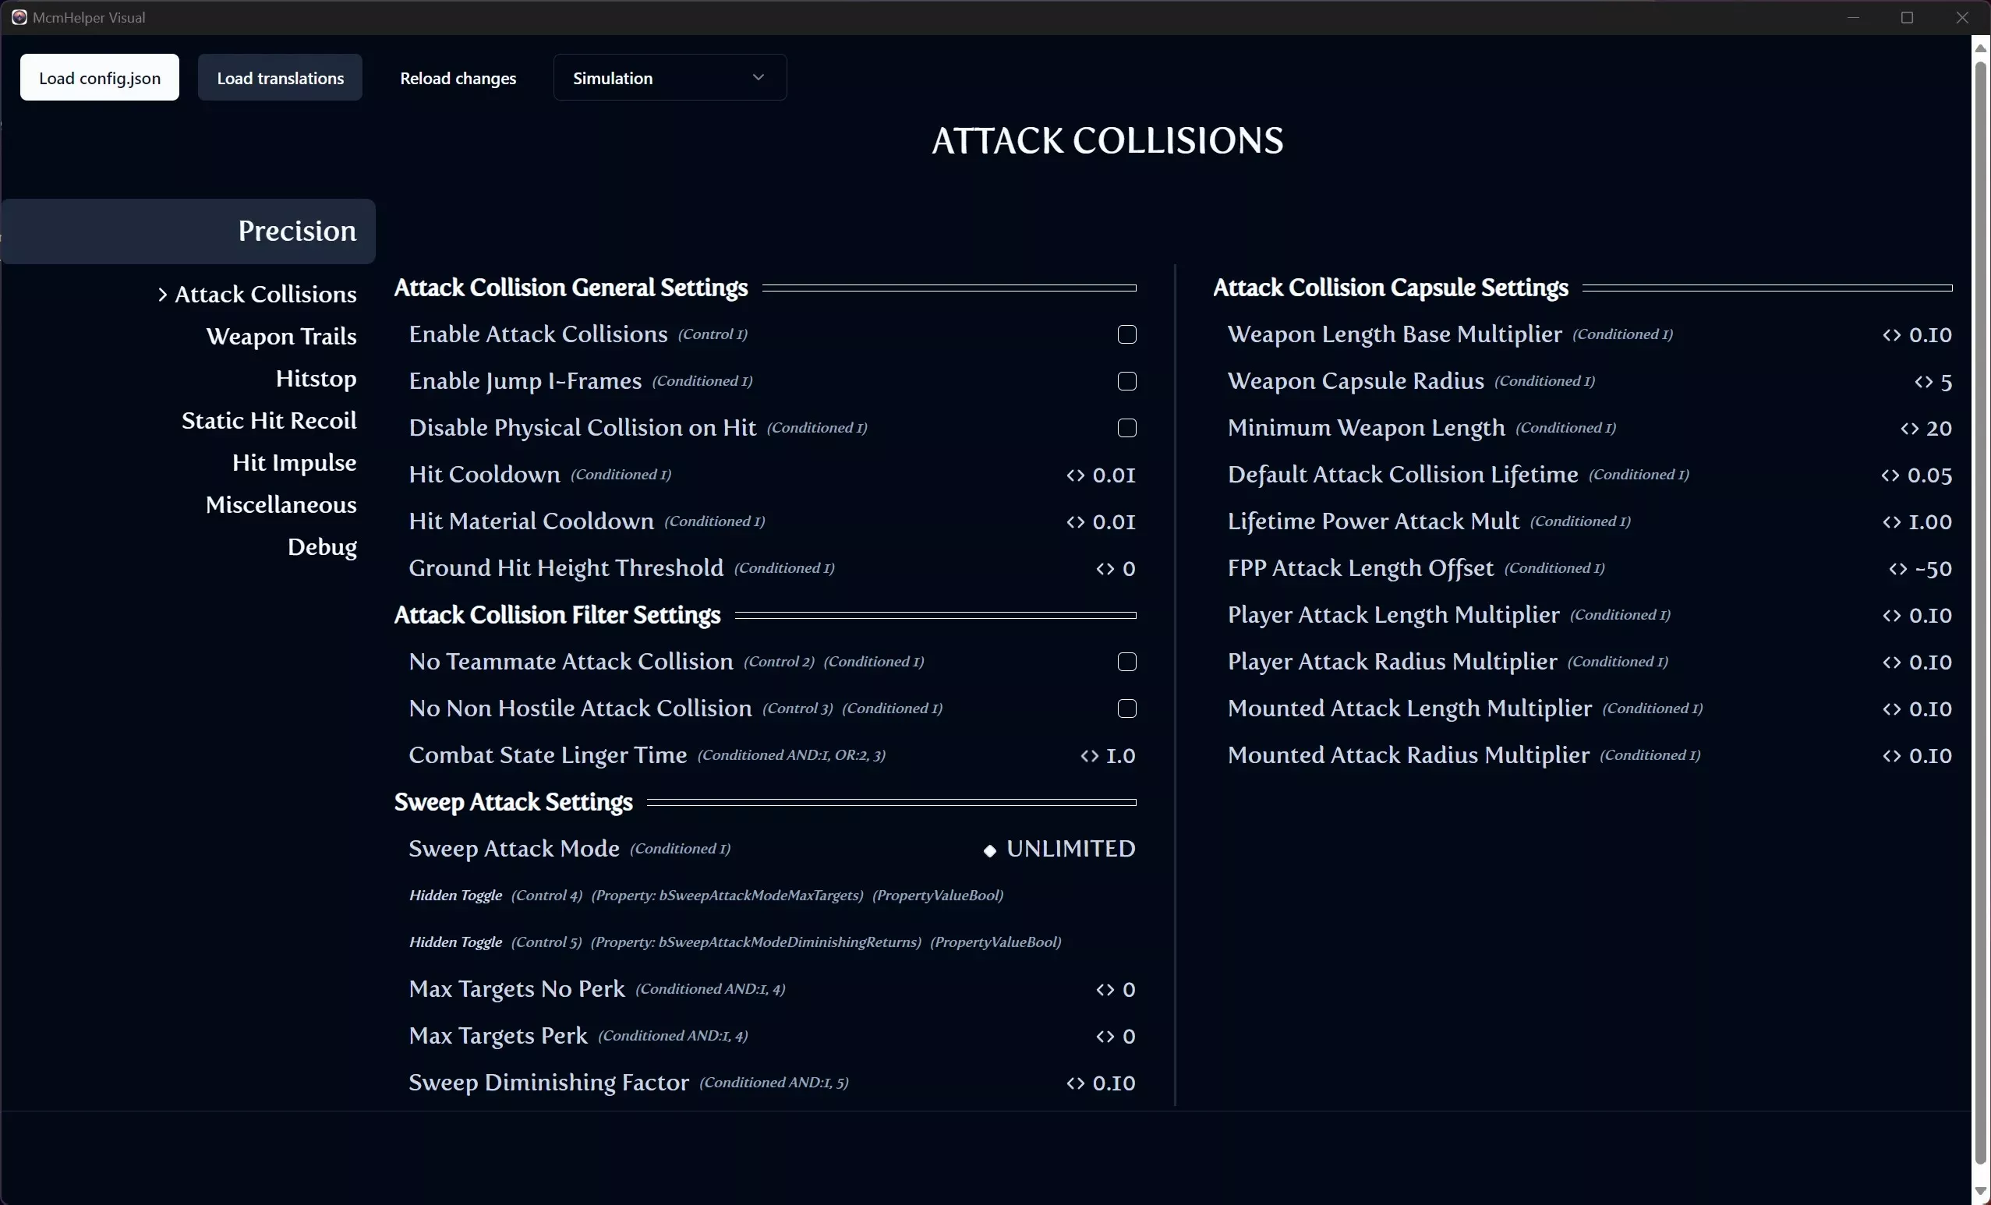Click the Load config.json button
This screenshot has width=1991, height=1205.
99,77
